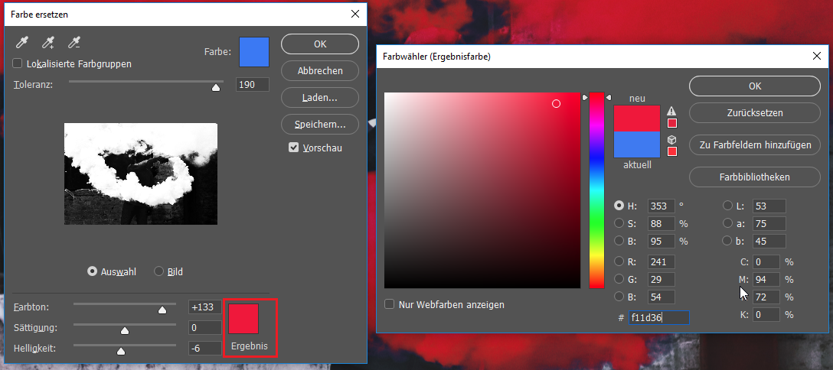
Task: Click the out-of-gamut warning triangle icon
Action: point(671,111)
